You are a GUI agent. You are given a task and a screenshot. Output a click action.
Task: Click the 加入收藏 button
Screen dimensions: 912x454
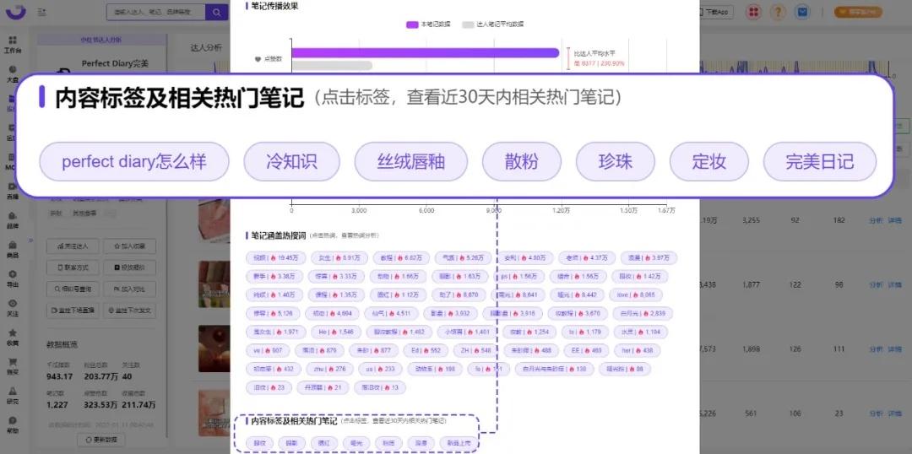[130, 246]
